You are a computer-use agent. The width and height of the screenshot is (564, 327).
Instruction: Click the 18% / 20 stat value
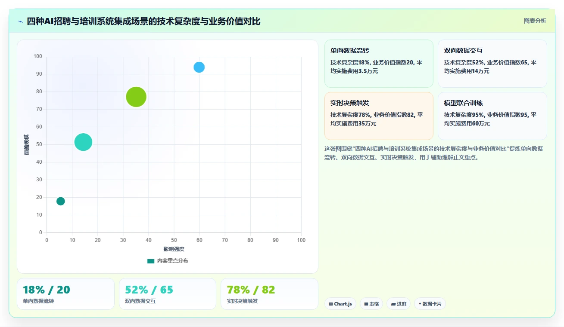point(46,290)
